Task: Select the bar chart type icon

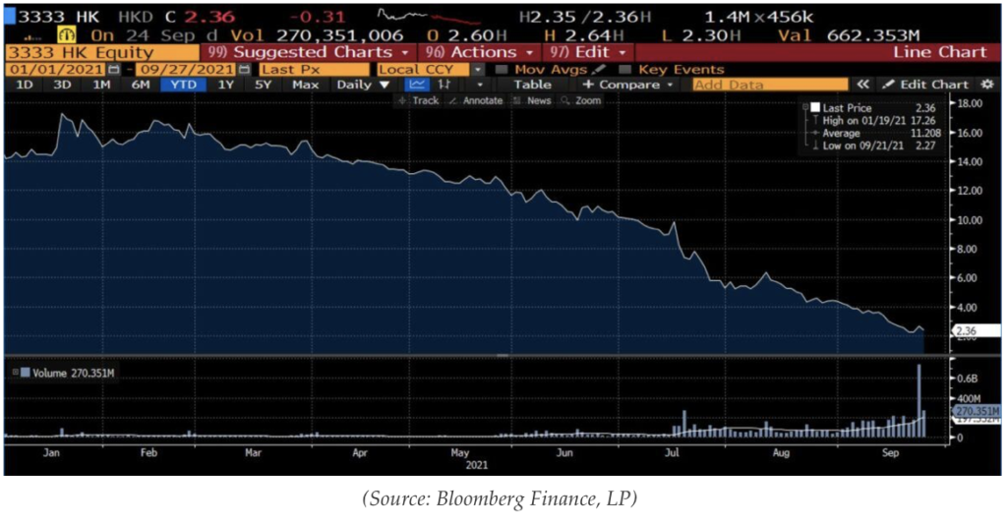Action: point(444,85)
